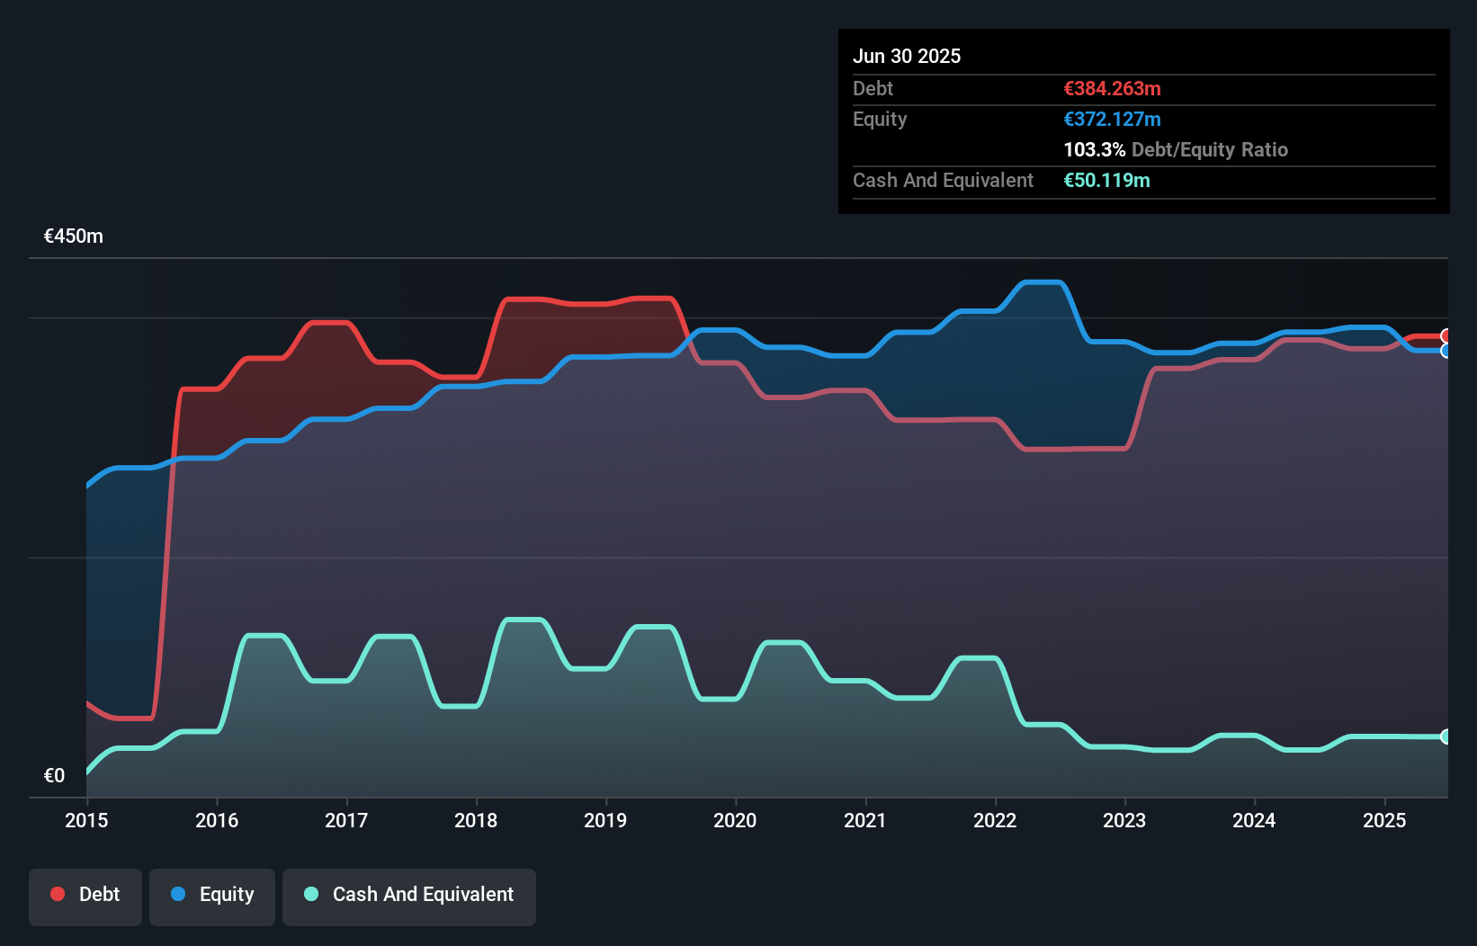Expand the Jun 30 2025 tooltip panel
This screenshot has width=1477, height=946.
pos(907,56)
